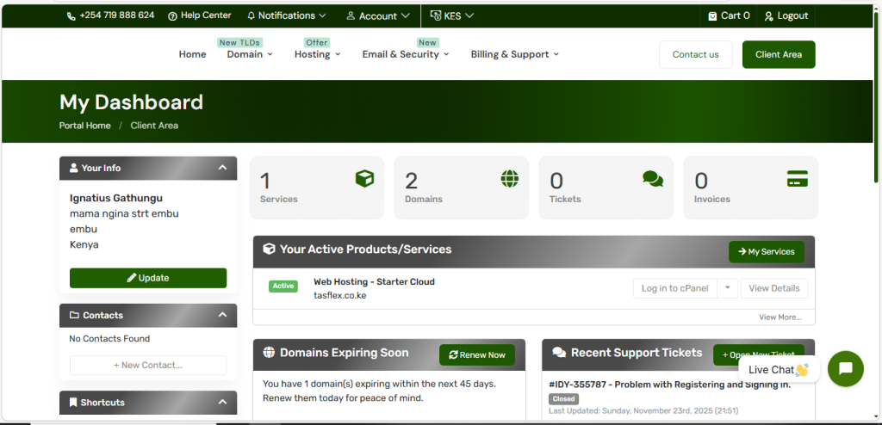
Task: Open the 1 Services stat card
Action: (317, 188)
